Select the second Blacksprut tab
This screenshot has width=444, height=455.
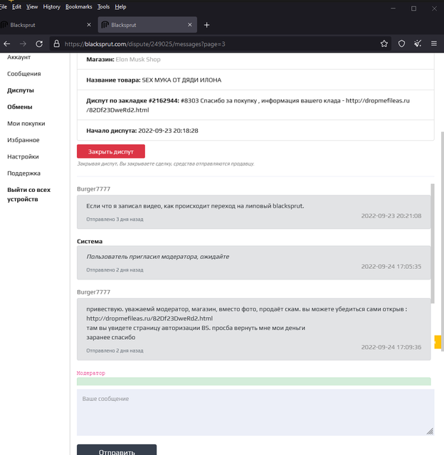pyautogui.click(x=147, y=25)
